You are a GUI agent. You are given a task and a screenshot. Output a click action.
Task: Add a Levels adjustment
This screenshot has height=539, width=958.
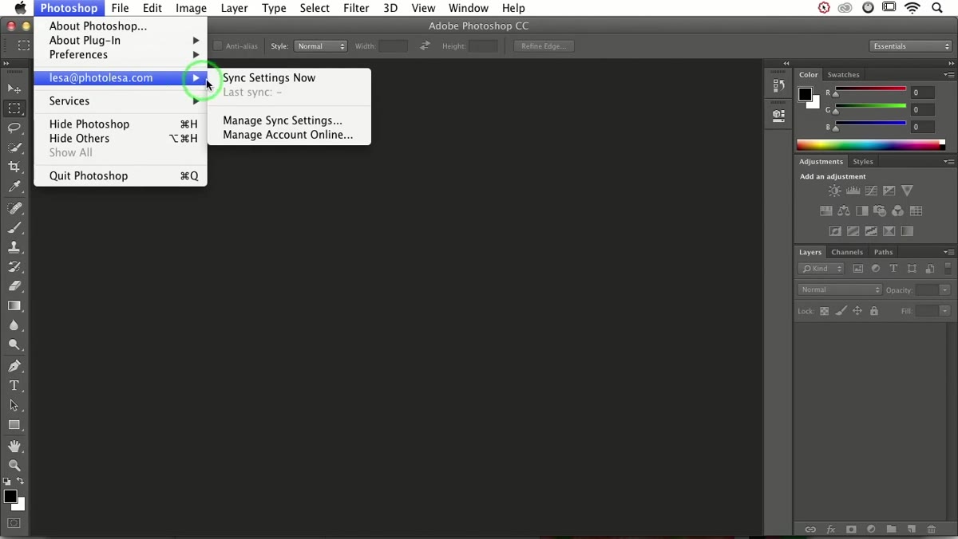[853, 191]
